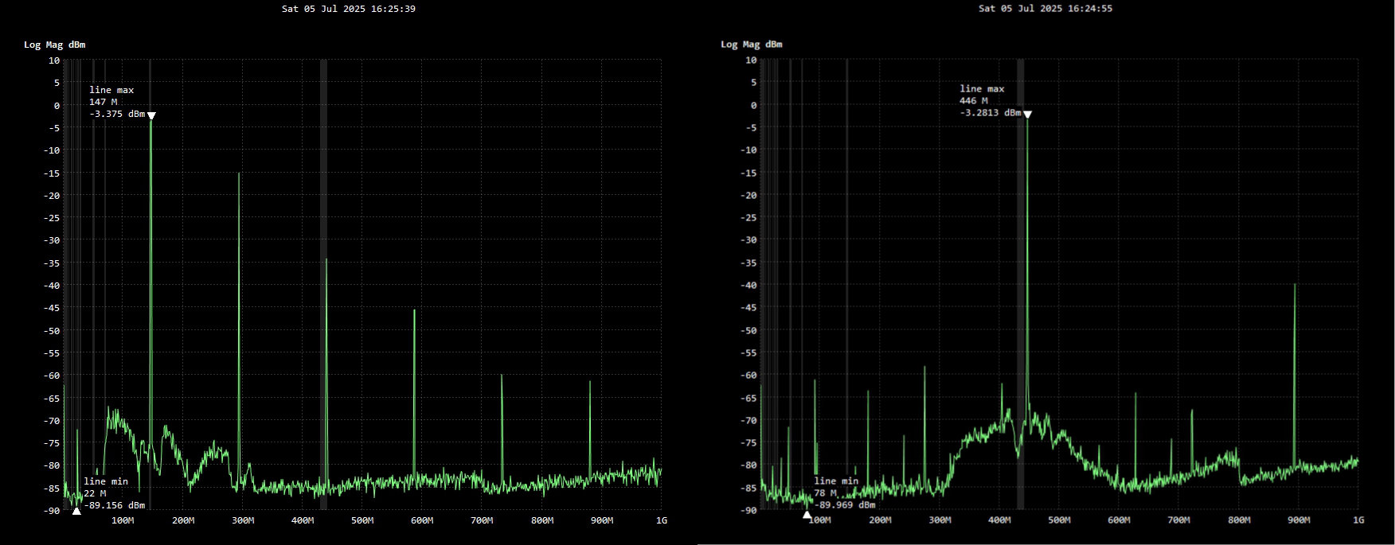Click the 16:25:39 timestamp above left plot

[348, 9]
